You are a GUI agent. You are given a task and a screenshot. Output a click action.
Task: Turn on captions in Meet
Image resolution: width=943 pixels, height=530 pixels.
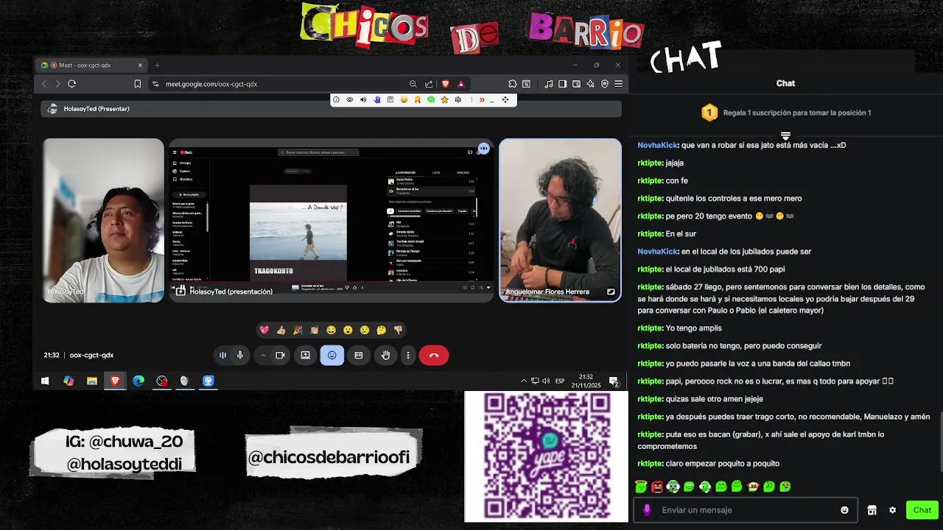(359, 356)
